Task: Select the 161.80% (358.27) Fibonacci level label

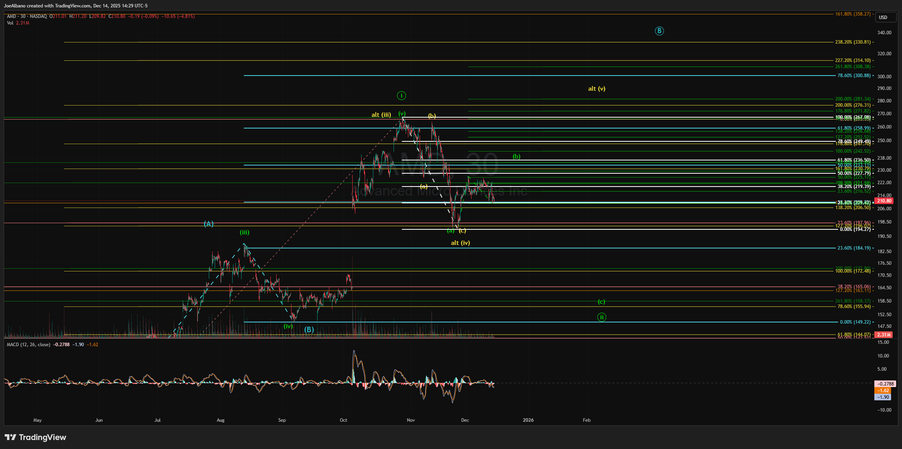Action: click(853, 14)
